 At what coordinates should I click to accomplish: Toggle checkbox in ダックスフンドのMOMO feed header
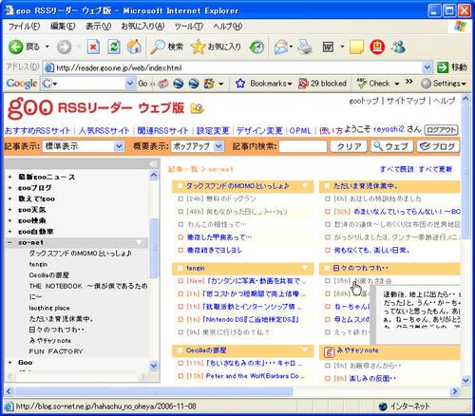[x=180, y=186]
